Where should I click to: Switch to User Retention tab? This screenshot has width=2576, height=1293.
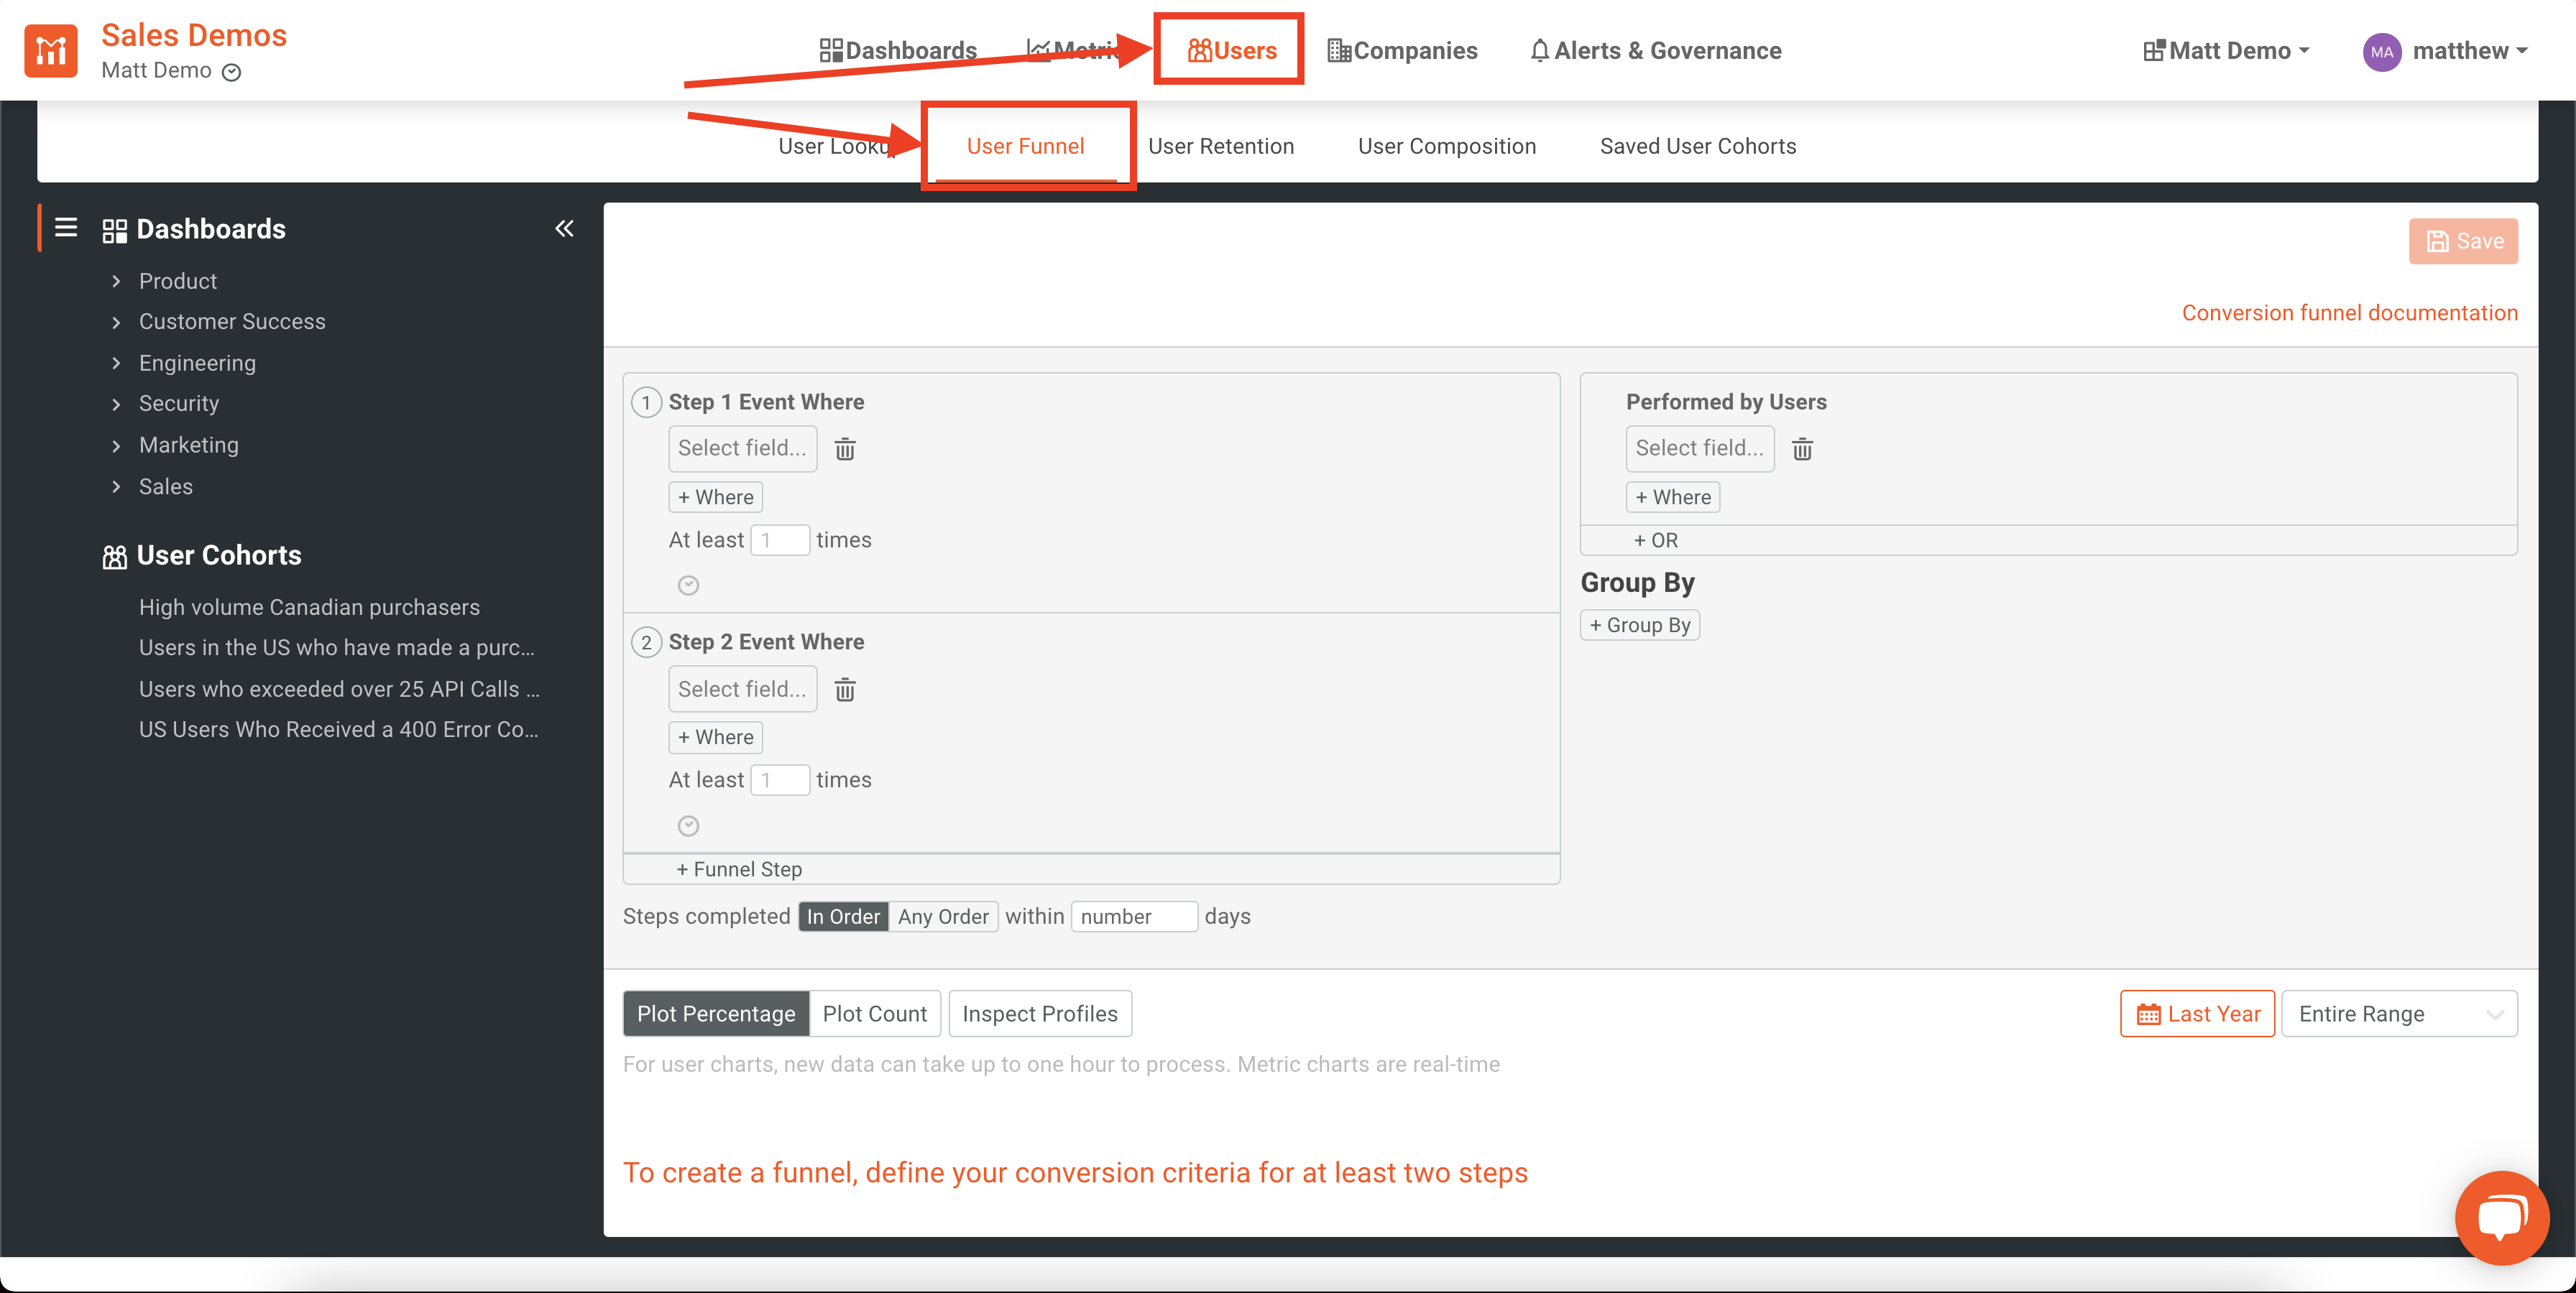point(1220,146)
